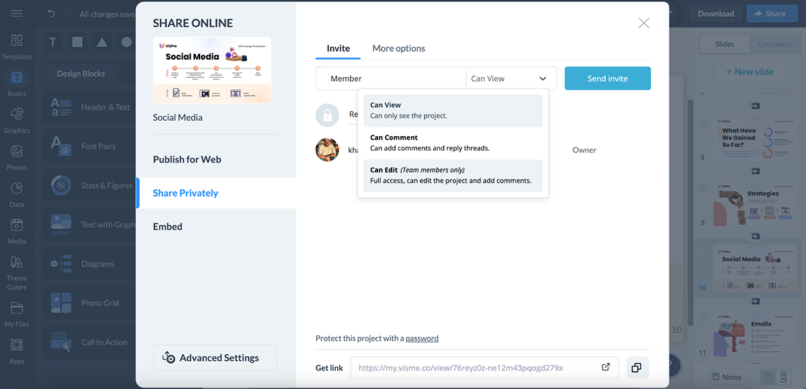Viewport: 806px width, 389px height.
Task: Open the hamburger main menu
Action: [17, 13]
